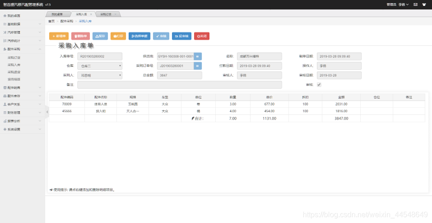
Task: Click the 名称 supplier name field
Action: click(x=259, y=57)
